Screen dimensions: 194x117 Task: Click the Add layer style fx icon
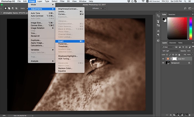click(x=171, y=115)
